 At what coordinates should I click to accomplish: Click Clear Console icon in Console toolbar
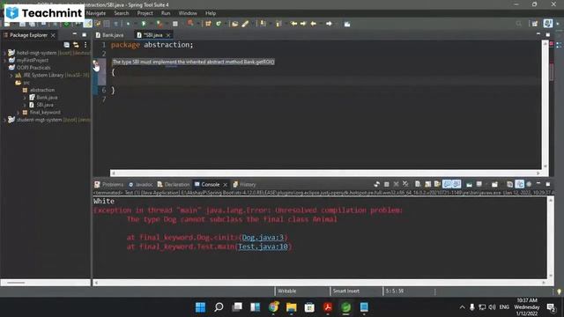tap(418, 184)
